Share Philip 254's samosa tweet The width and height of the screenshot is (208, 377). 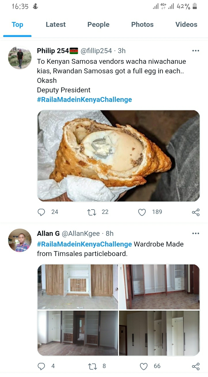click(x=196, y=212)
